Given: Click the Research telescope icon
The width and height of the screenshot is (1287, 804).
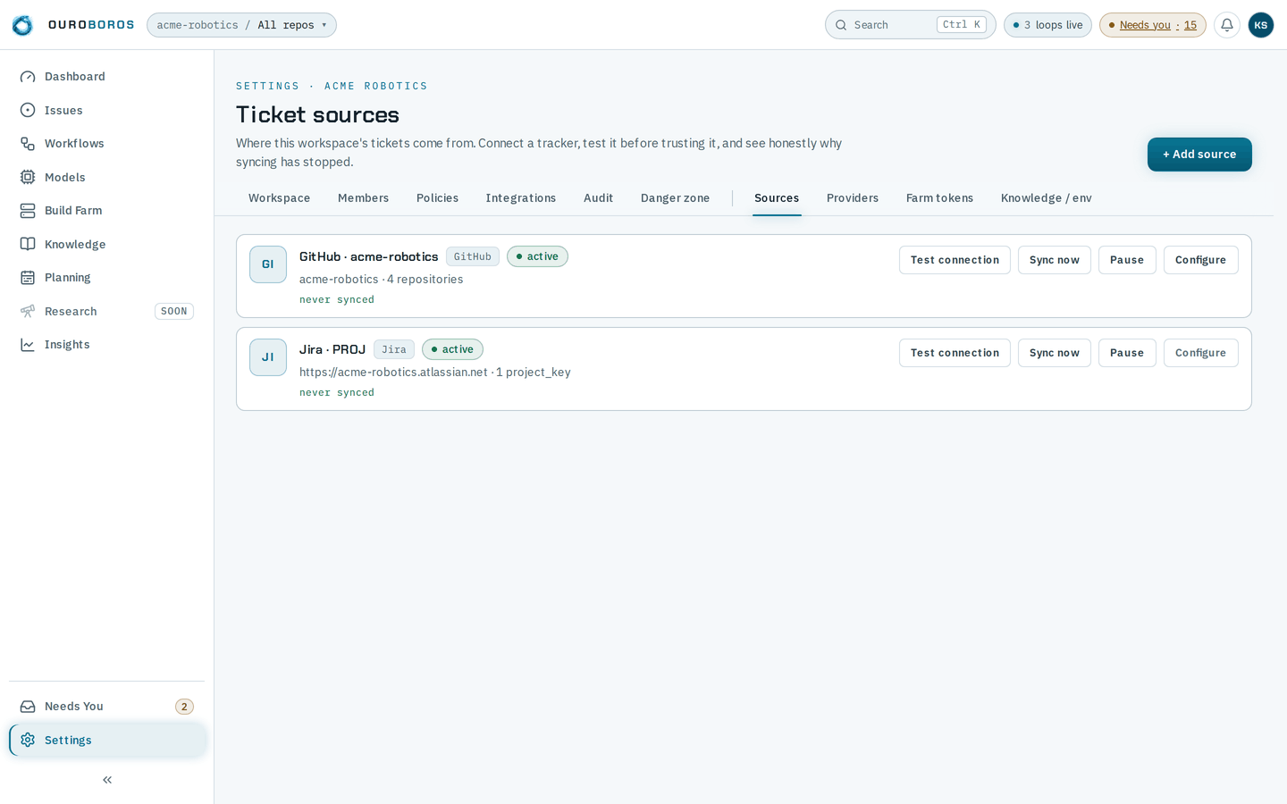Looking at the screenshot, I should [x=28, y=311].
